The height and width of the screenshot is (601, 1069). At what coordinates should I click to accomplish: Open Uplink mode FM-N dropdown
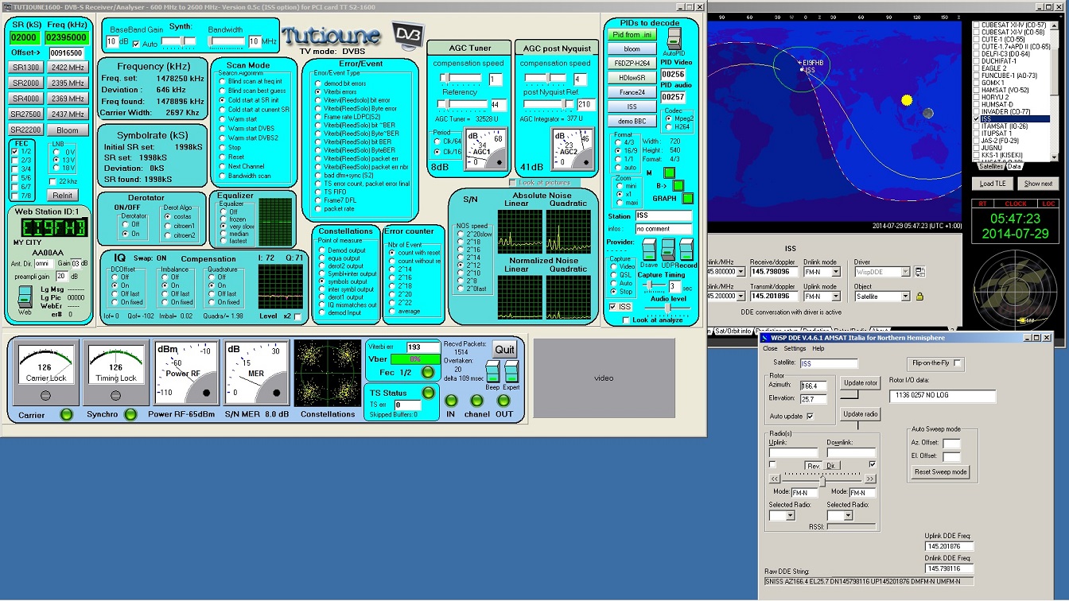(835, 297)
